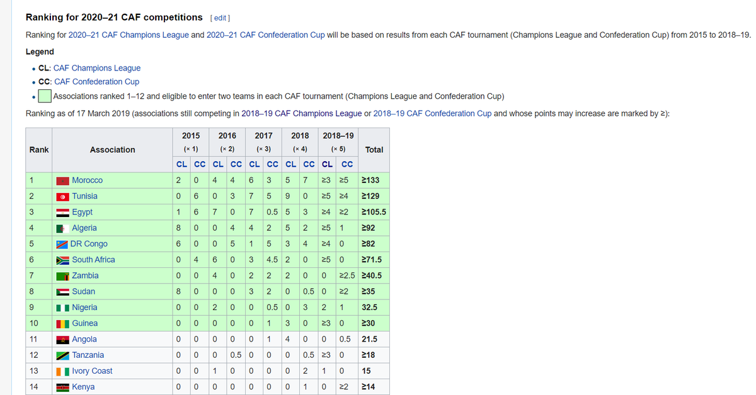Click the Algeria flag icon
This screenshot has width=756, height=395.
63,228
